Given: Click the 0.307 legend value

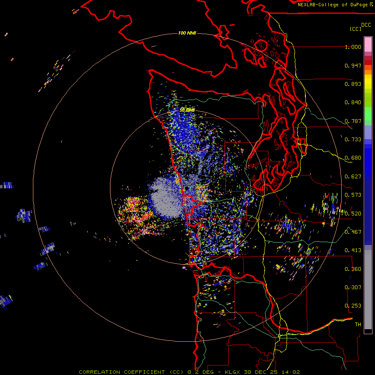Looking at the screenshot, I should click(x=353, y=287).
